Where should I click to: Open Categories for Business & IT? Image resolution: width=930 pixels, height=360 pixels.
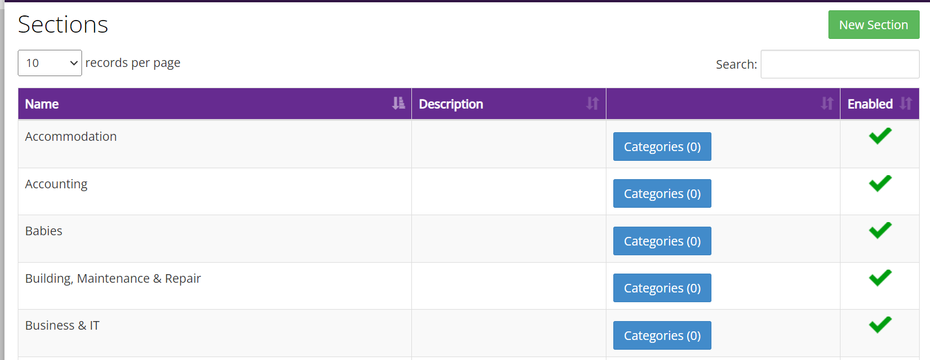point(662,336)
